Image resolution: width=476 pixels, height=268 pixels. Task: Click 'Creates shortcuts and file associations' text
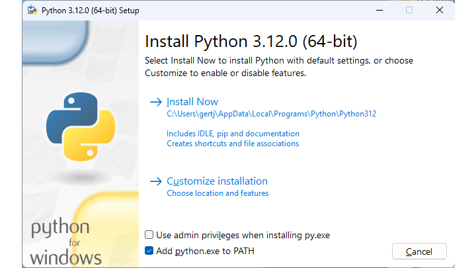(233, 144)
